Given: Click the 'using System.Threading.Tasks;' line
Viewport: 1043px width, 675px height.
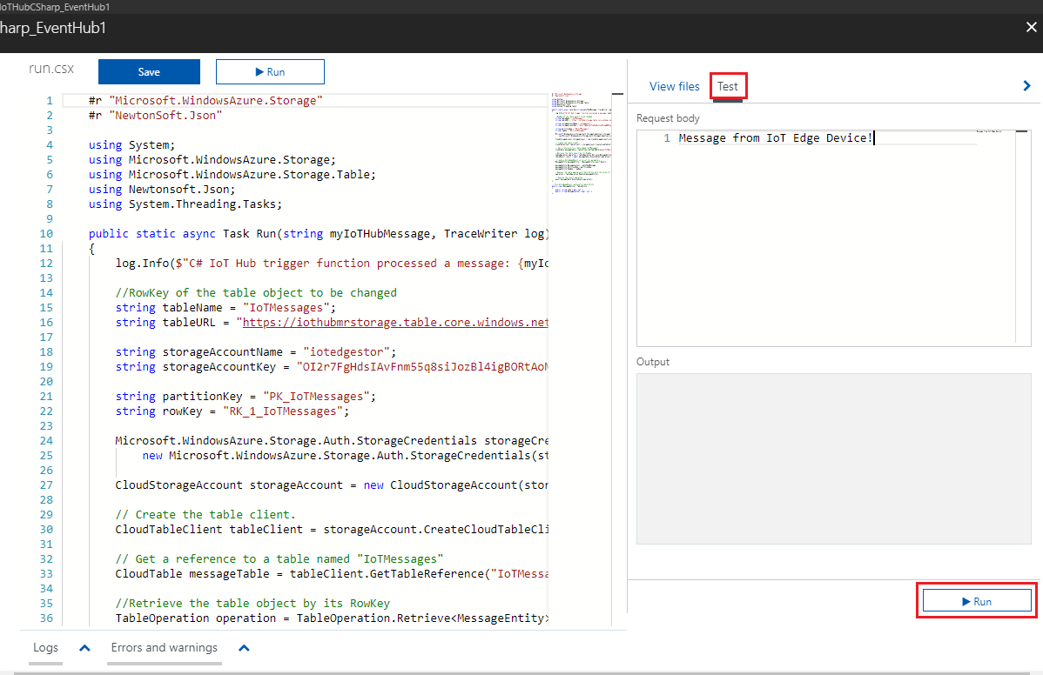Looking at the screenshot, I should (x=185, y=204).
